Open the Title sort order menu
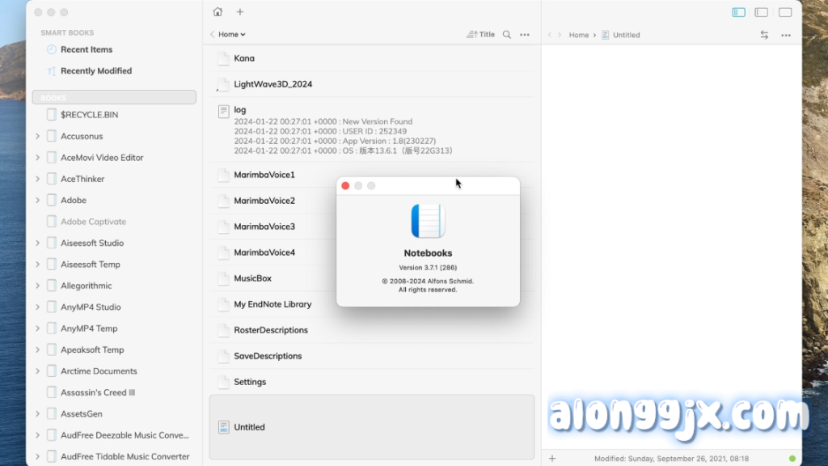This screenshot has height=466, width=828. (481, 35)
